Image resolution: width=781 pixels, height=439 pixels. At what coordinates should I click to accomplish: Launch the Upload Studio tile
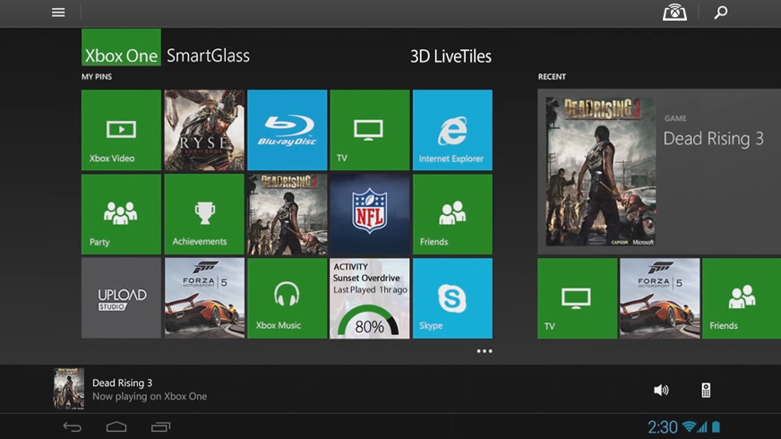pos(121,298)
